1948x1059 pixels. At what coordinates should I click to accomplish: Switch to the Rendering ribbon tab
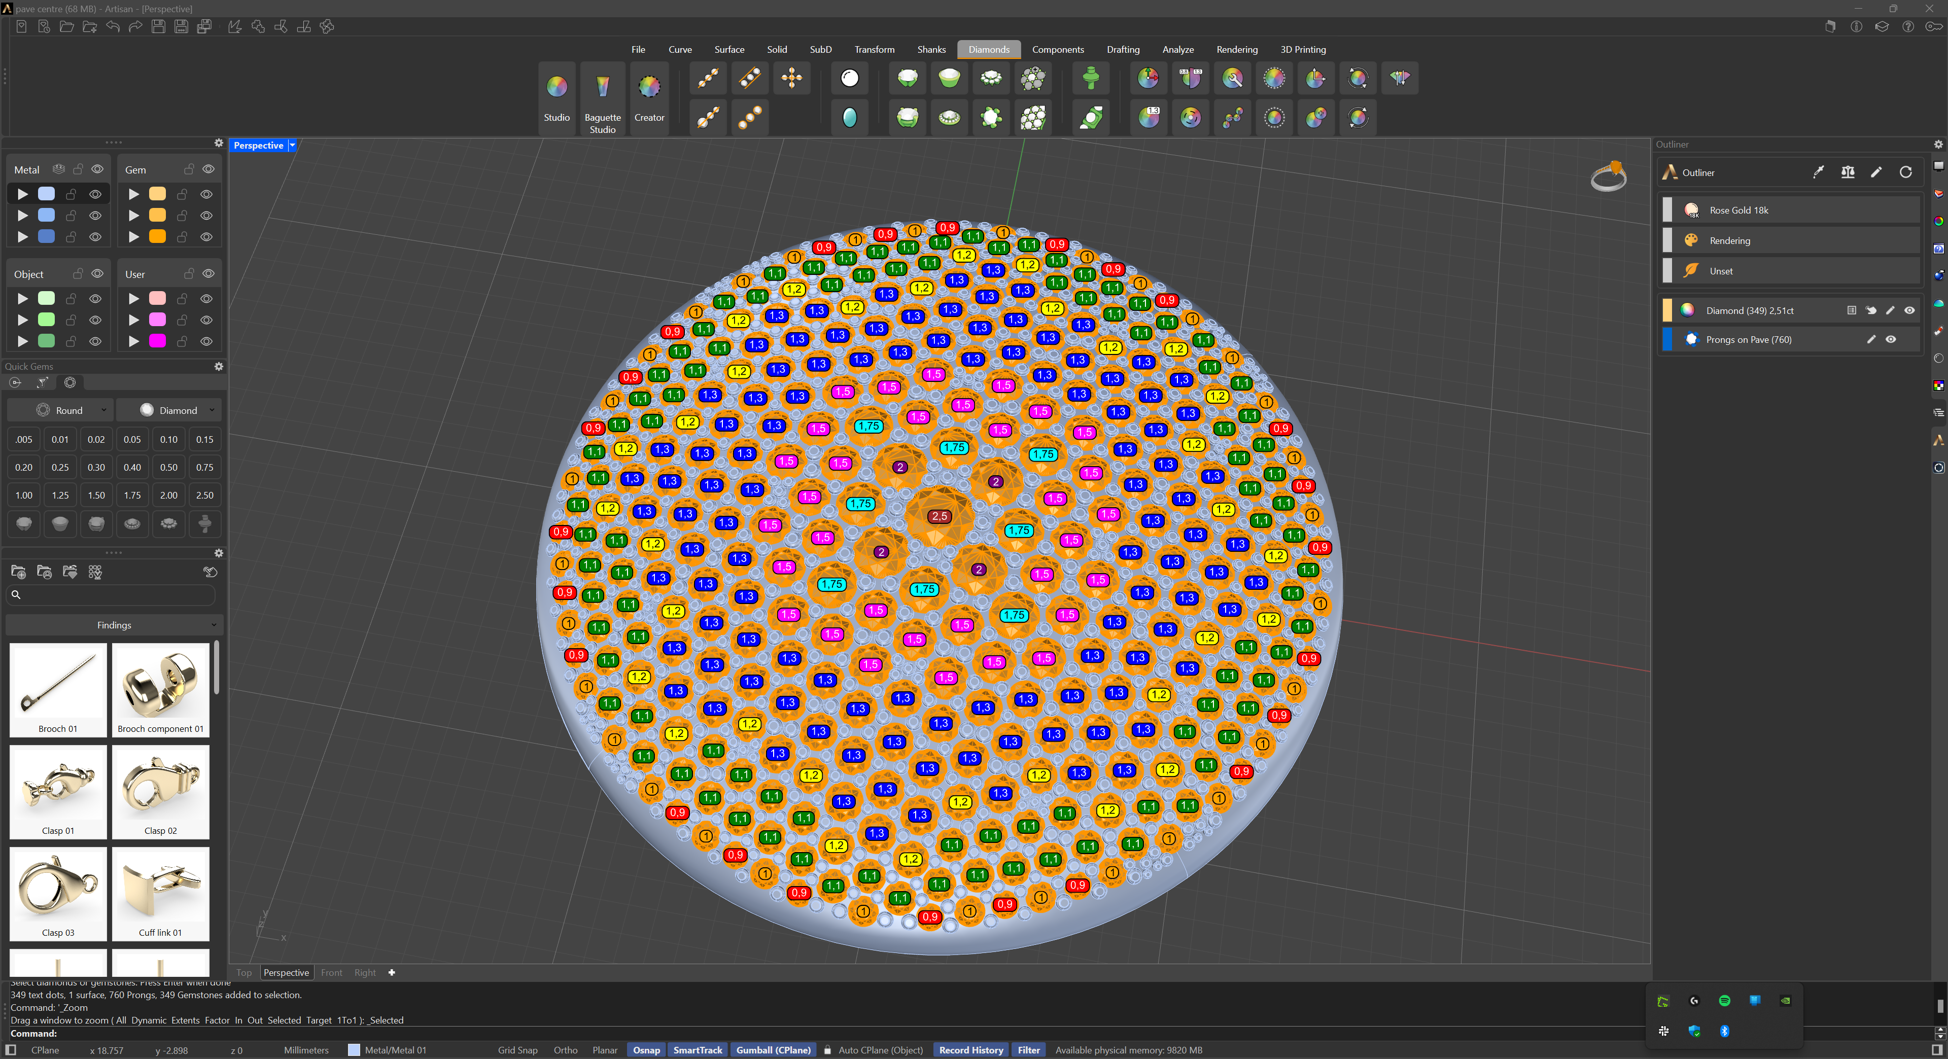pos(1236,50)
